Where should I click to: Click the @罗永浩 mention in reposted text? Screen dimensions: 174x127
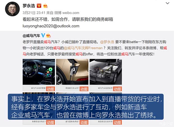[x=107, y=42]
